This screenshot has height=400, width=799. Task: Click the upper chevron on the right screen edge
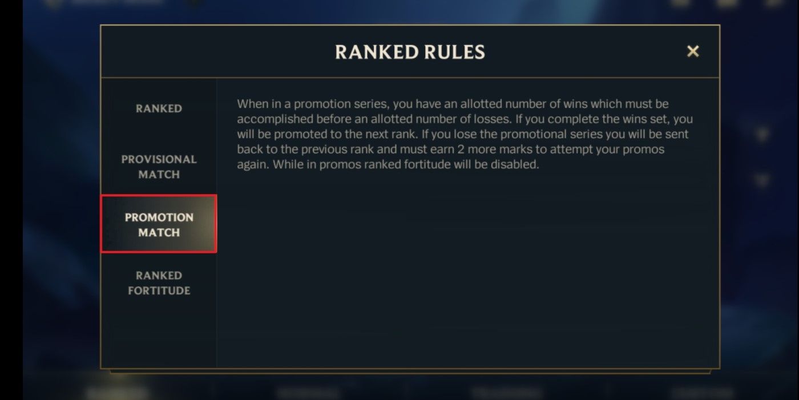point(763,134)
